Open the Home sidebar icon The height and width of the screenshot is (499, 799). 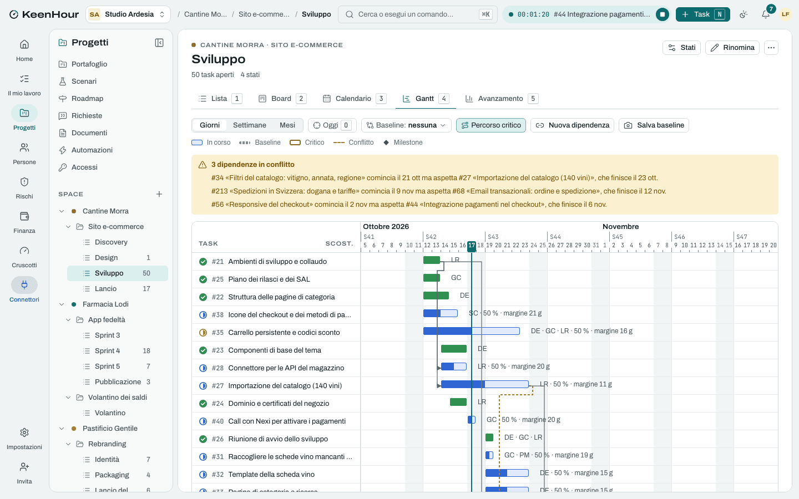point(24,50)
